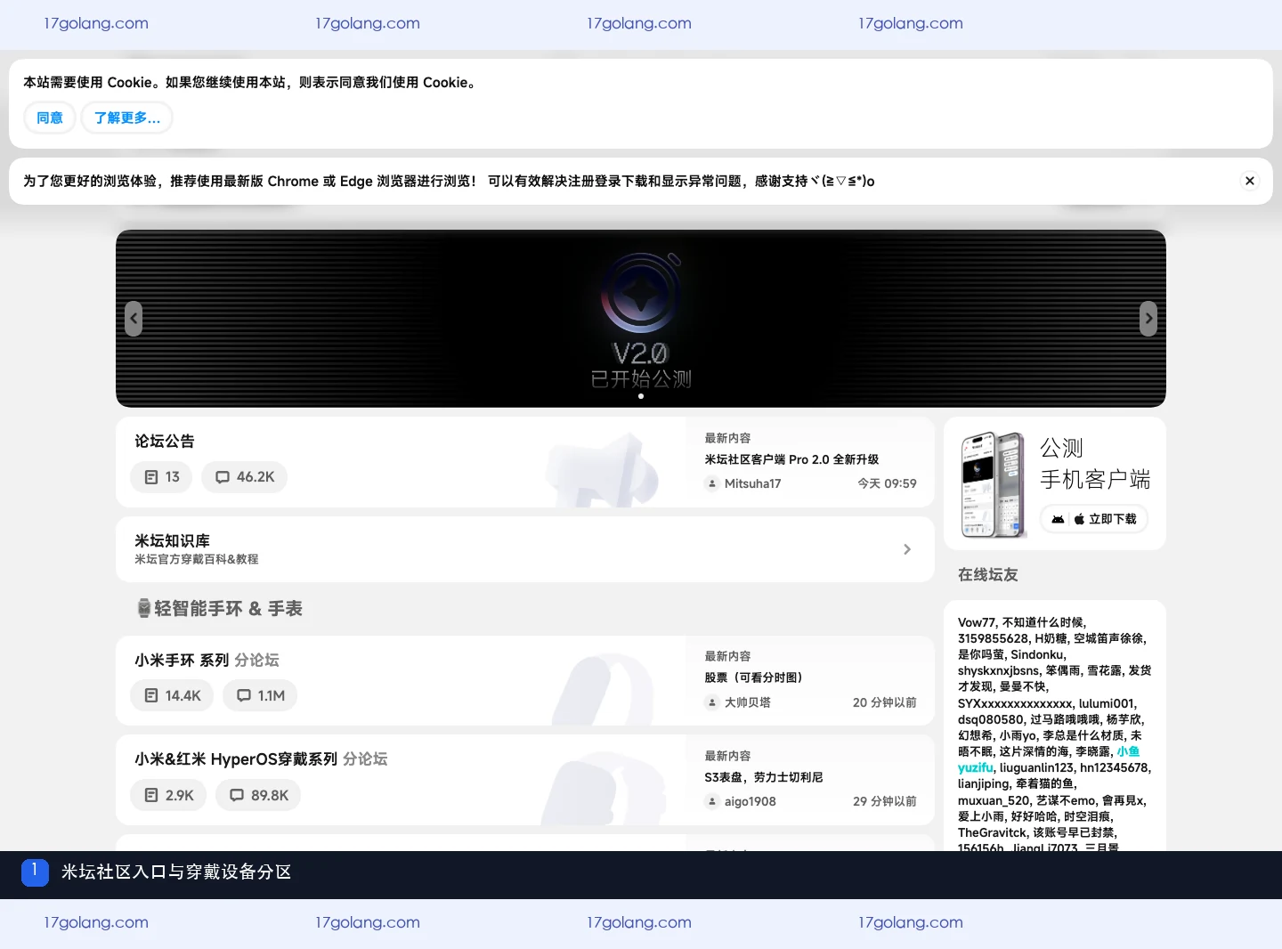
Task: Open the latest post 米坛社区客户端 Pro 2.0 全新升级
Action: 791,459
